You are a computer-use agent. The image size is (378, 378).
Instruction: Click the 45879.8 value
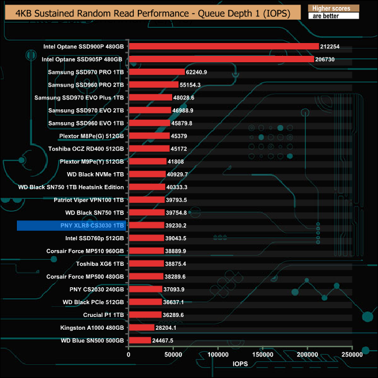click(x=182, y=123)
